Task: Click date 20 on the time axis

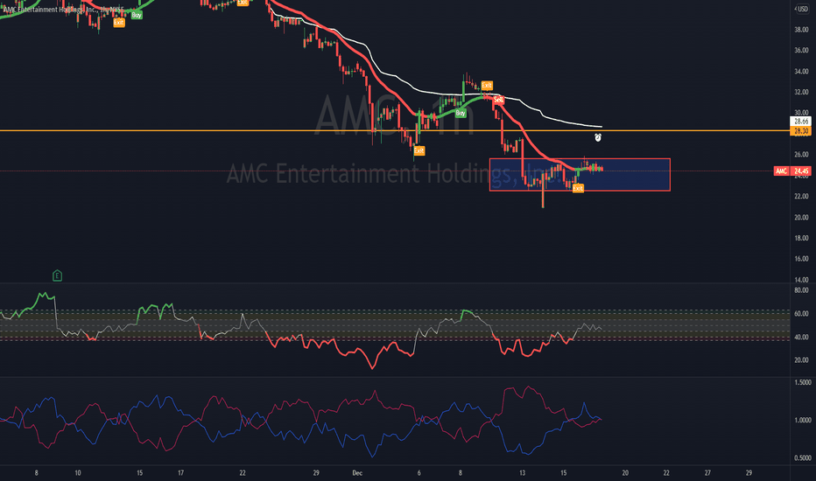Action: [625, 472]
